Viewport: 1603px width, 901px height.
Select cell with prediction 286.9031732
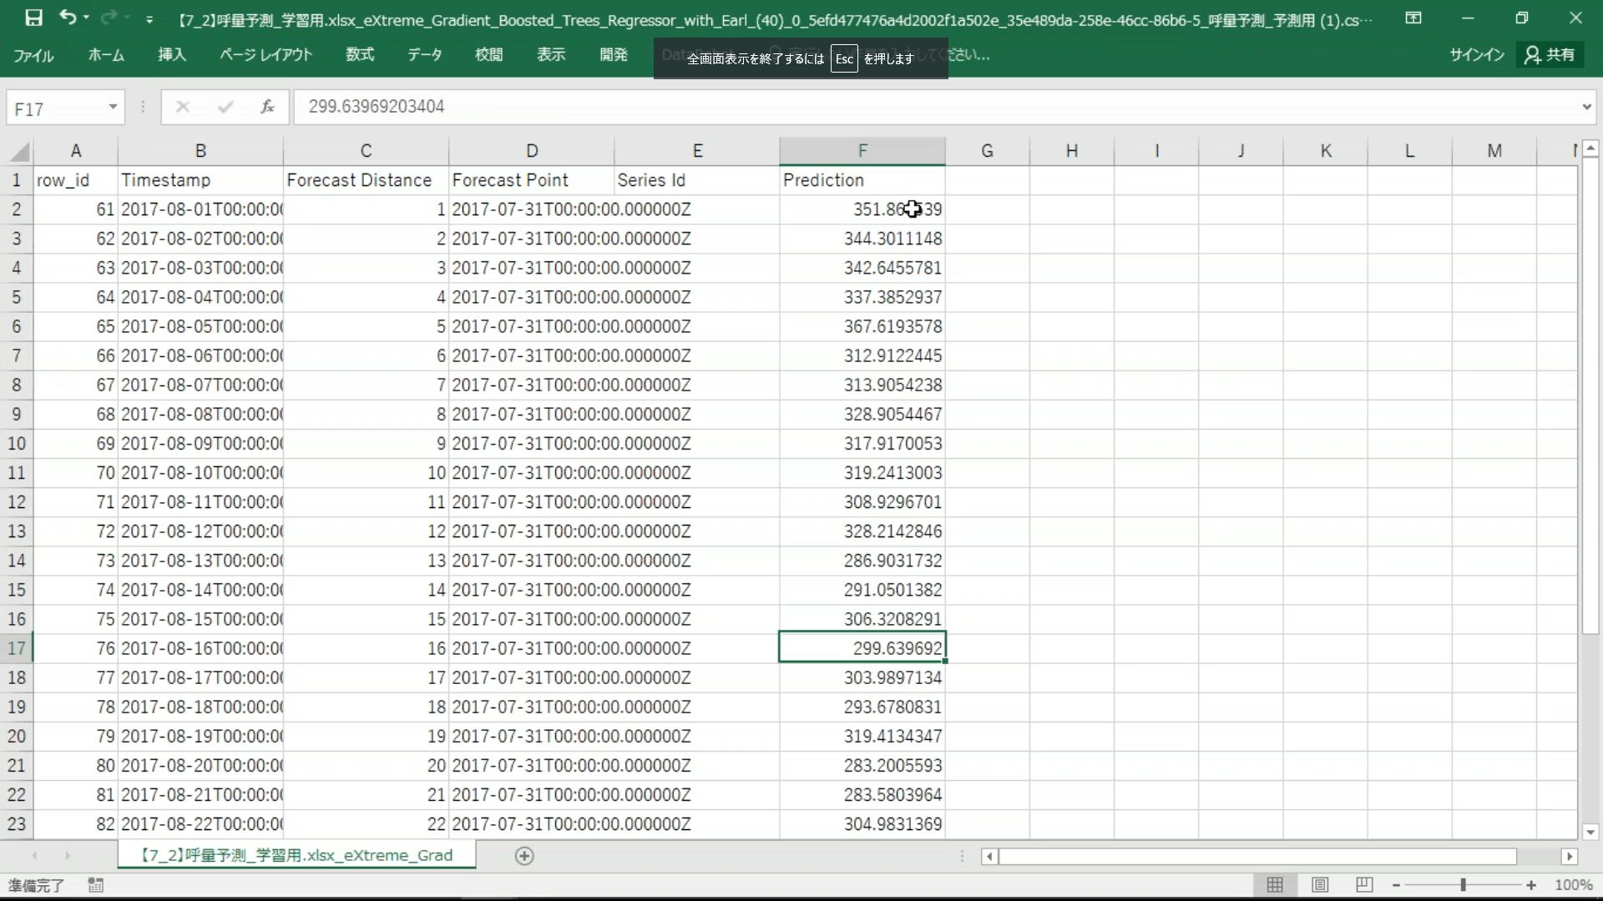(x=862, y=561)
